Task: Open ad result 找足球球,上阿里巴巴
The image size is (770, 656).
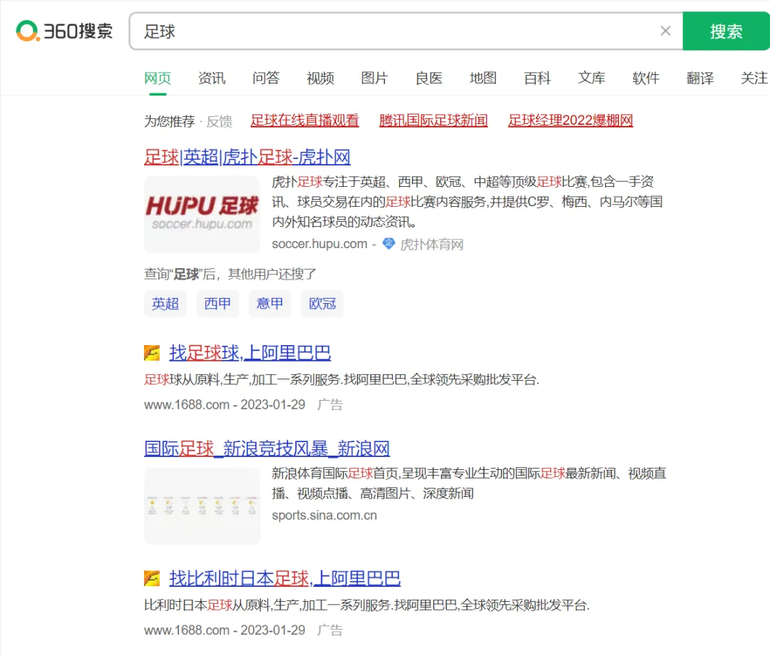Action: [x=250, y=353]
